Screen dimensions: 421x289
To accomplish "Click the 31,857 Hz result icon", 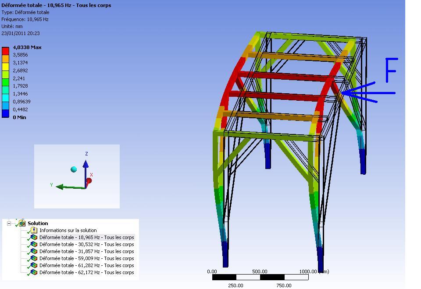I will 34,251.
